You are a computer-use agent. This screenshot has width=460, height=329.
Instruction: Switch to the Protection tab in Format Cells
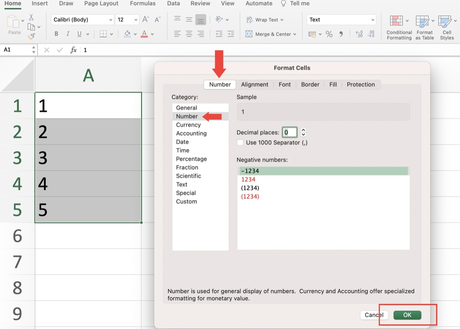[x=361, y=85]
